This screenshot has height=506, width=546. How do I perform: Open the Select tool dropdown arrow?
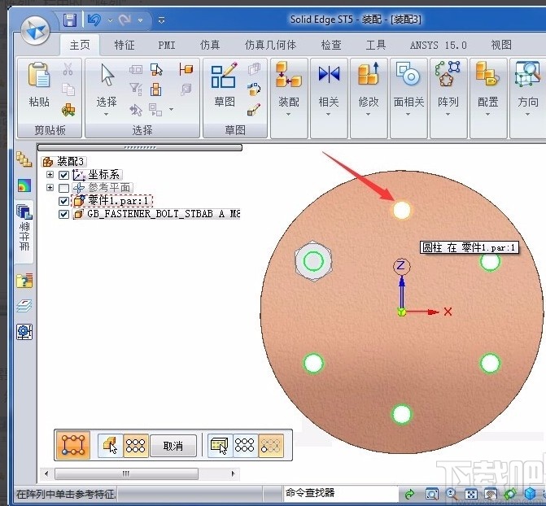pos(107,114)
